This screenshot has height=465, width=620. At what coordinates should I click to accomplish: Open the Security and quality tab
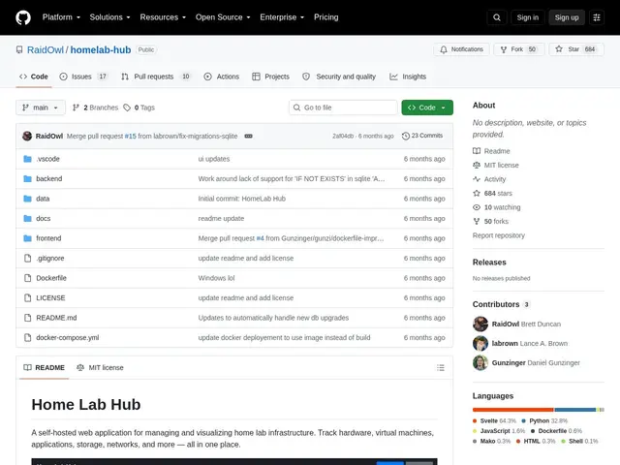(339, 77)
